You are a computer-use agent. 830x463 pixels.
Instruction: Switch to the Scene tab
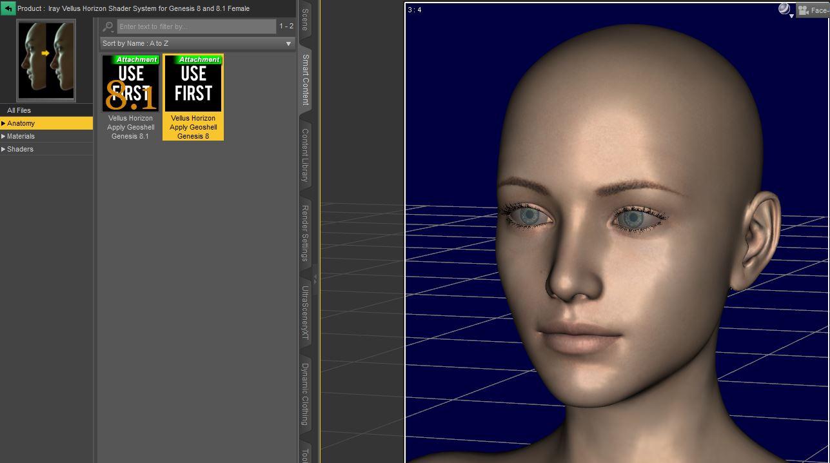point(305,21)
